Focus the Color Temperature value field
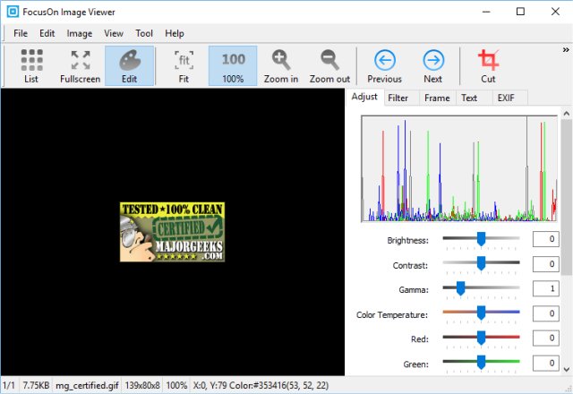 point(545,313)
